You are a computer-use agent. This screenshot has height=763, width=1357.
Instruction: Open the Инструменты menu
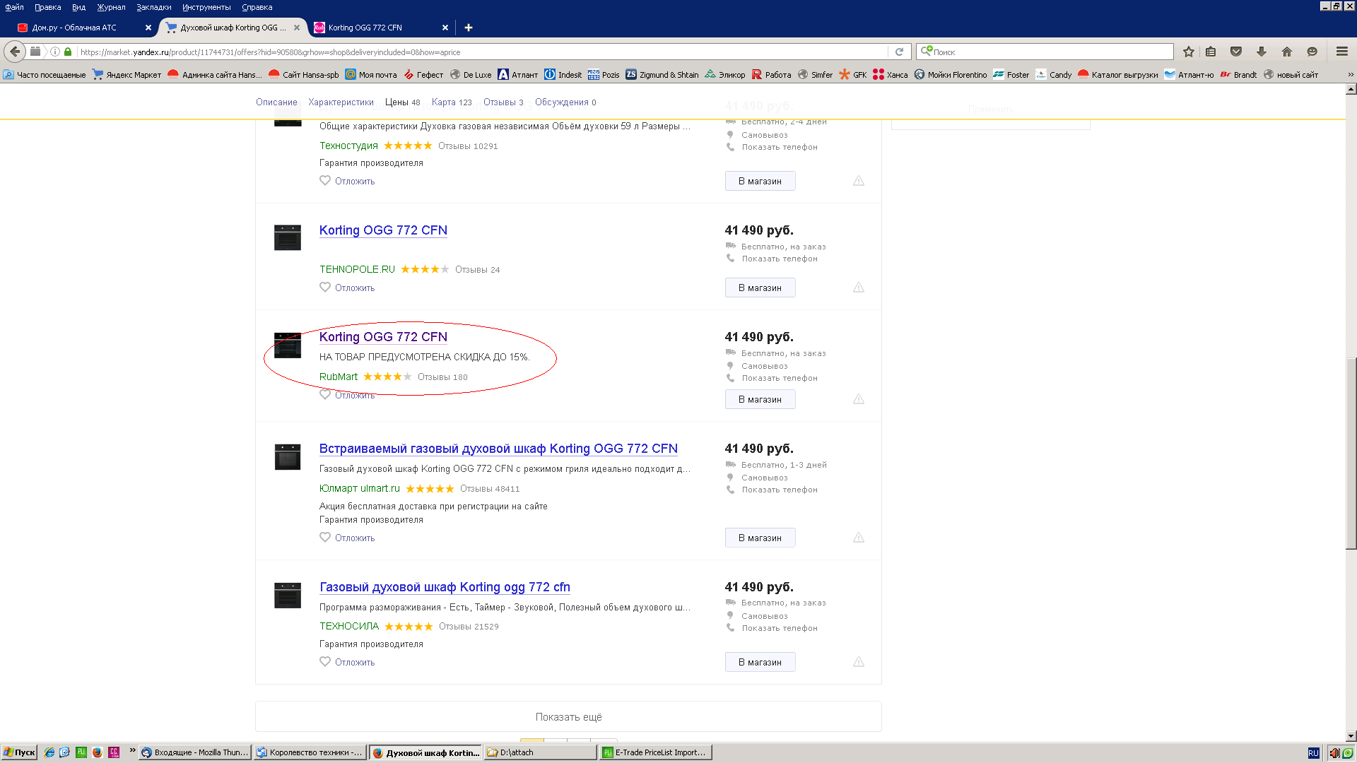[206, 7]
